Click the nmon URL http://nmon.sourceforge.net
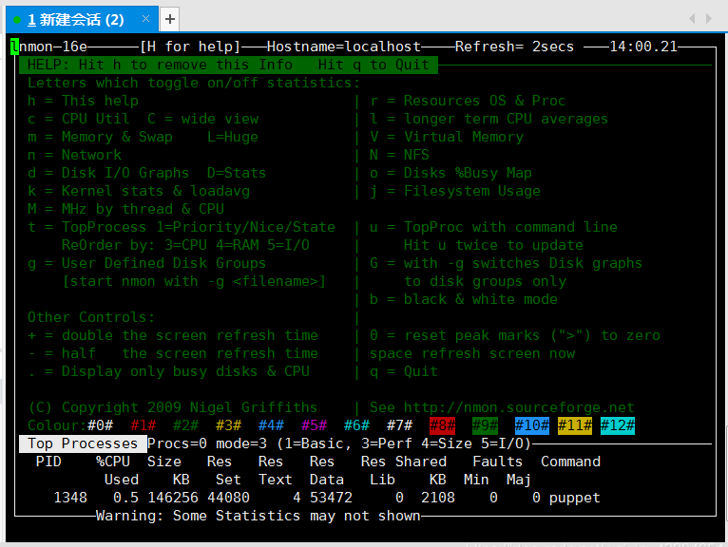This screenshot has height=547, width=728. 519,406
